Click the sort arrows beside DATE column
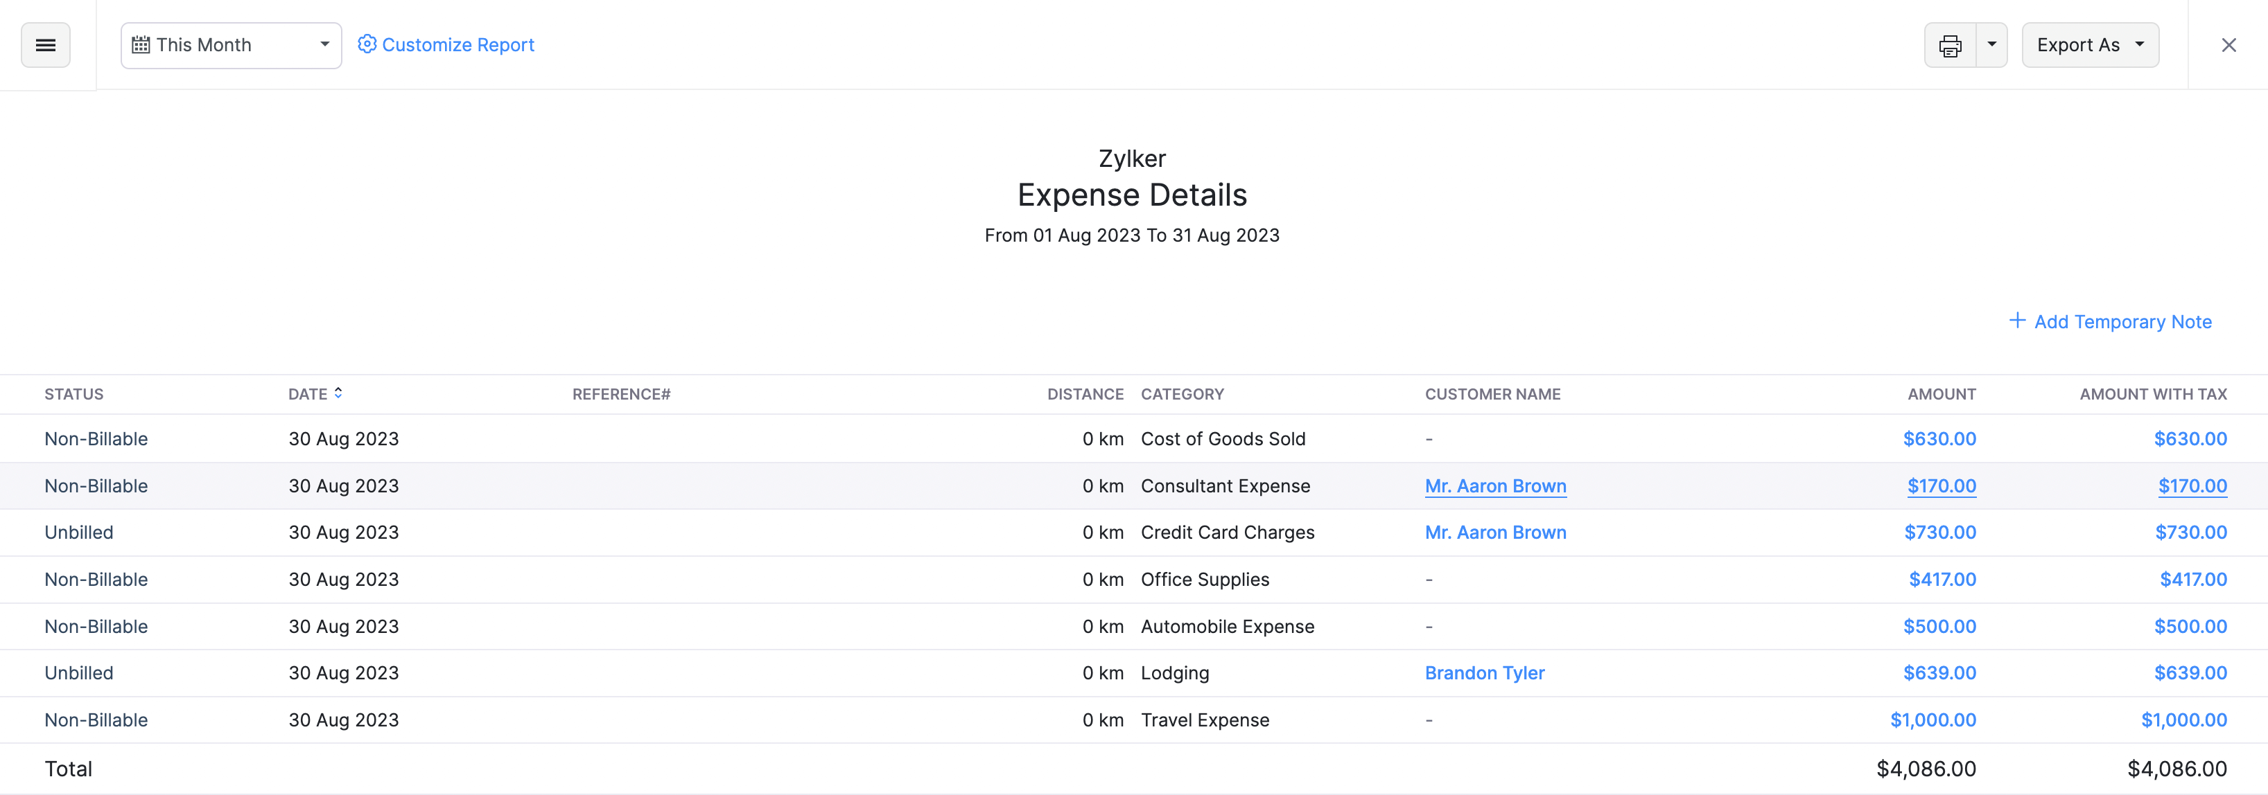 [339, 393]
